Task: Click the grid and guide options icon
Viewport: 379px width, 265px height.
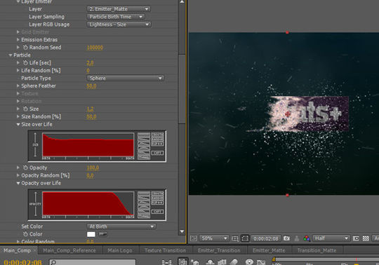Action: click(x=234, y=238)
